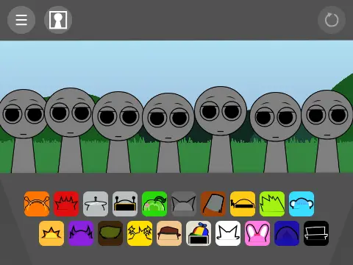The width and height of the screenshot is (353, 265).
Task: Select the red spiky-hair sound icon
Action: (66, 204)
